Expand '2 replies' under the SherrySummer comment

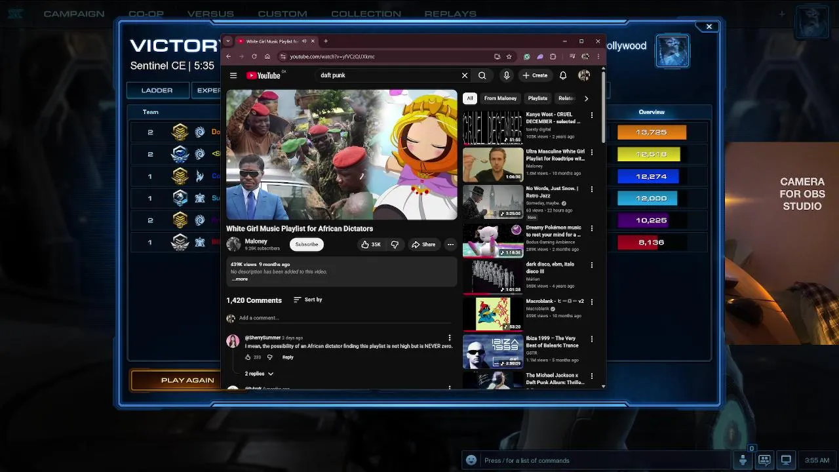259,374
